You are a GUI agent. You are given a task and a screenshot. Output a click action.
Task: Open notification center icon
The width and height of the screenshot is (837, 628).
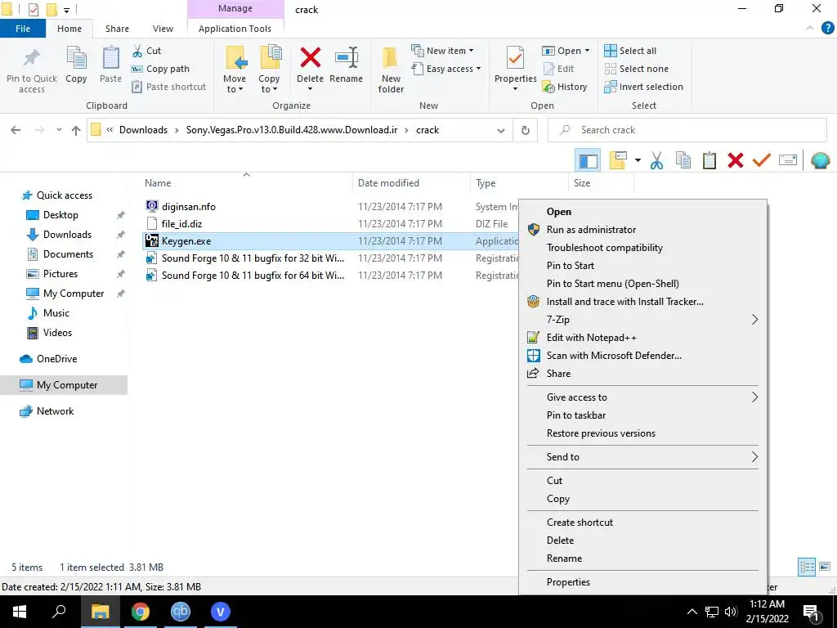811,612
